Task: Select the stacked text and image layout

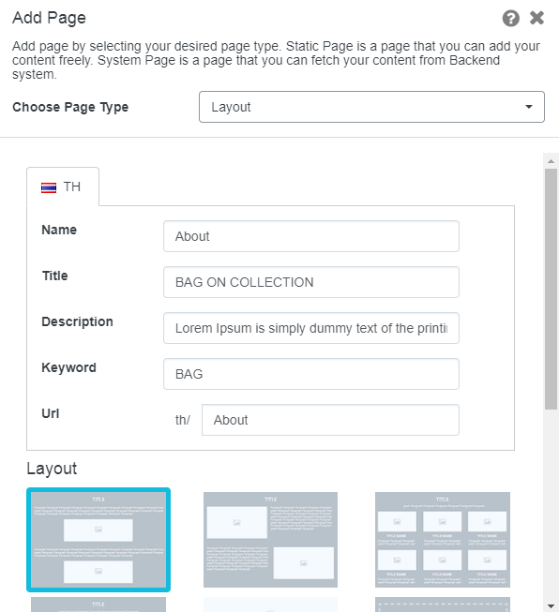Action: click(x=98, y=540)
